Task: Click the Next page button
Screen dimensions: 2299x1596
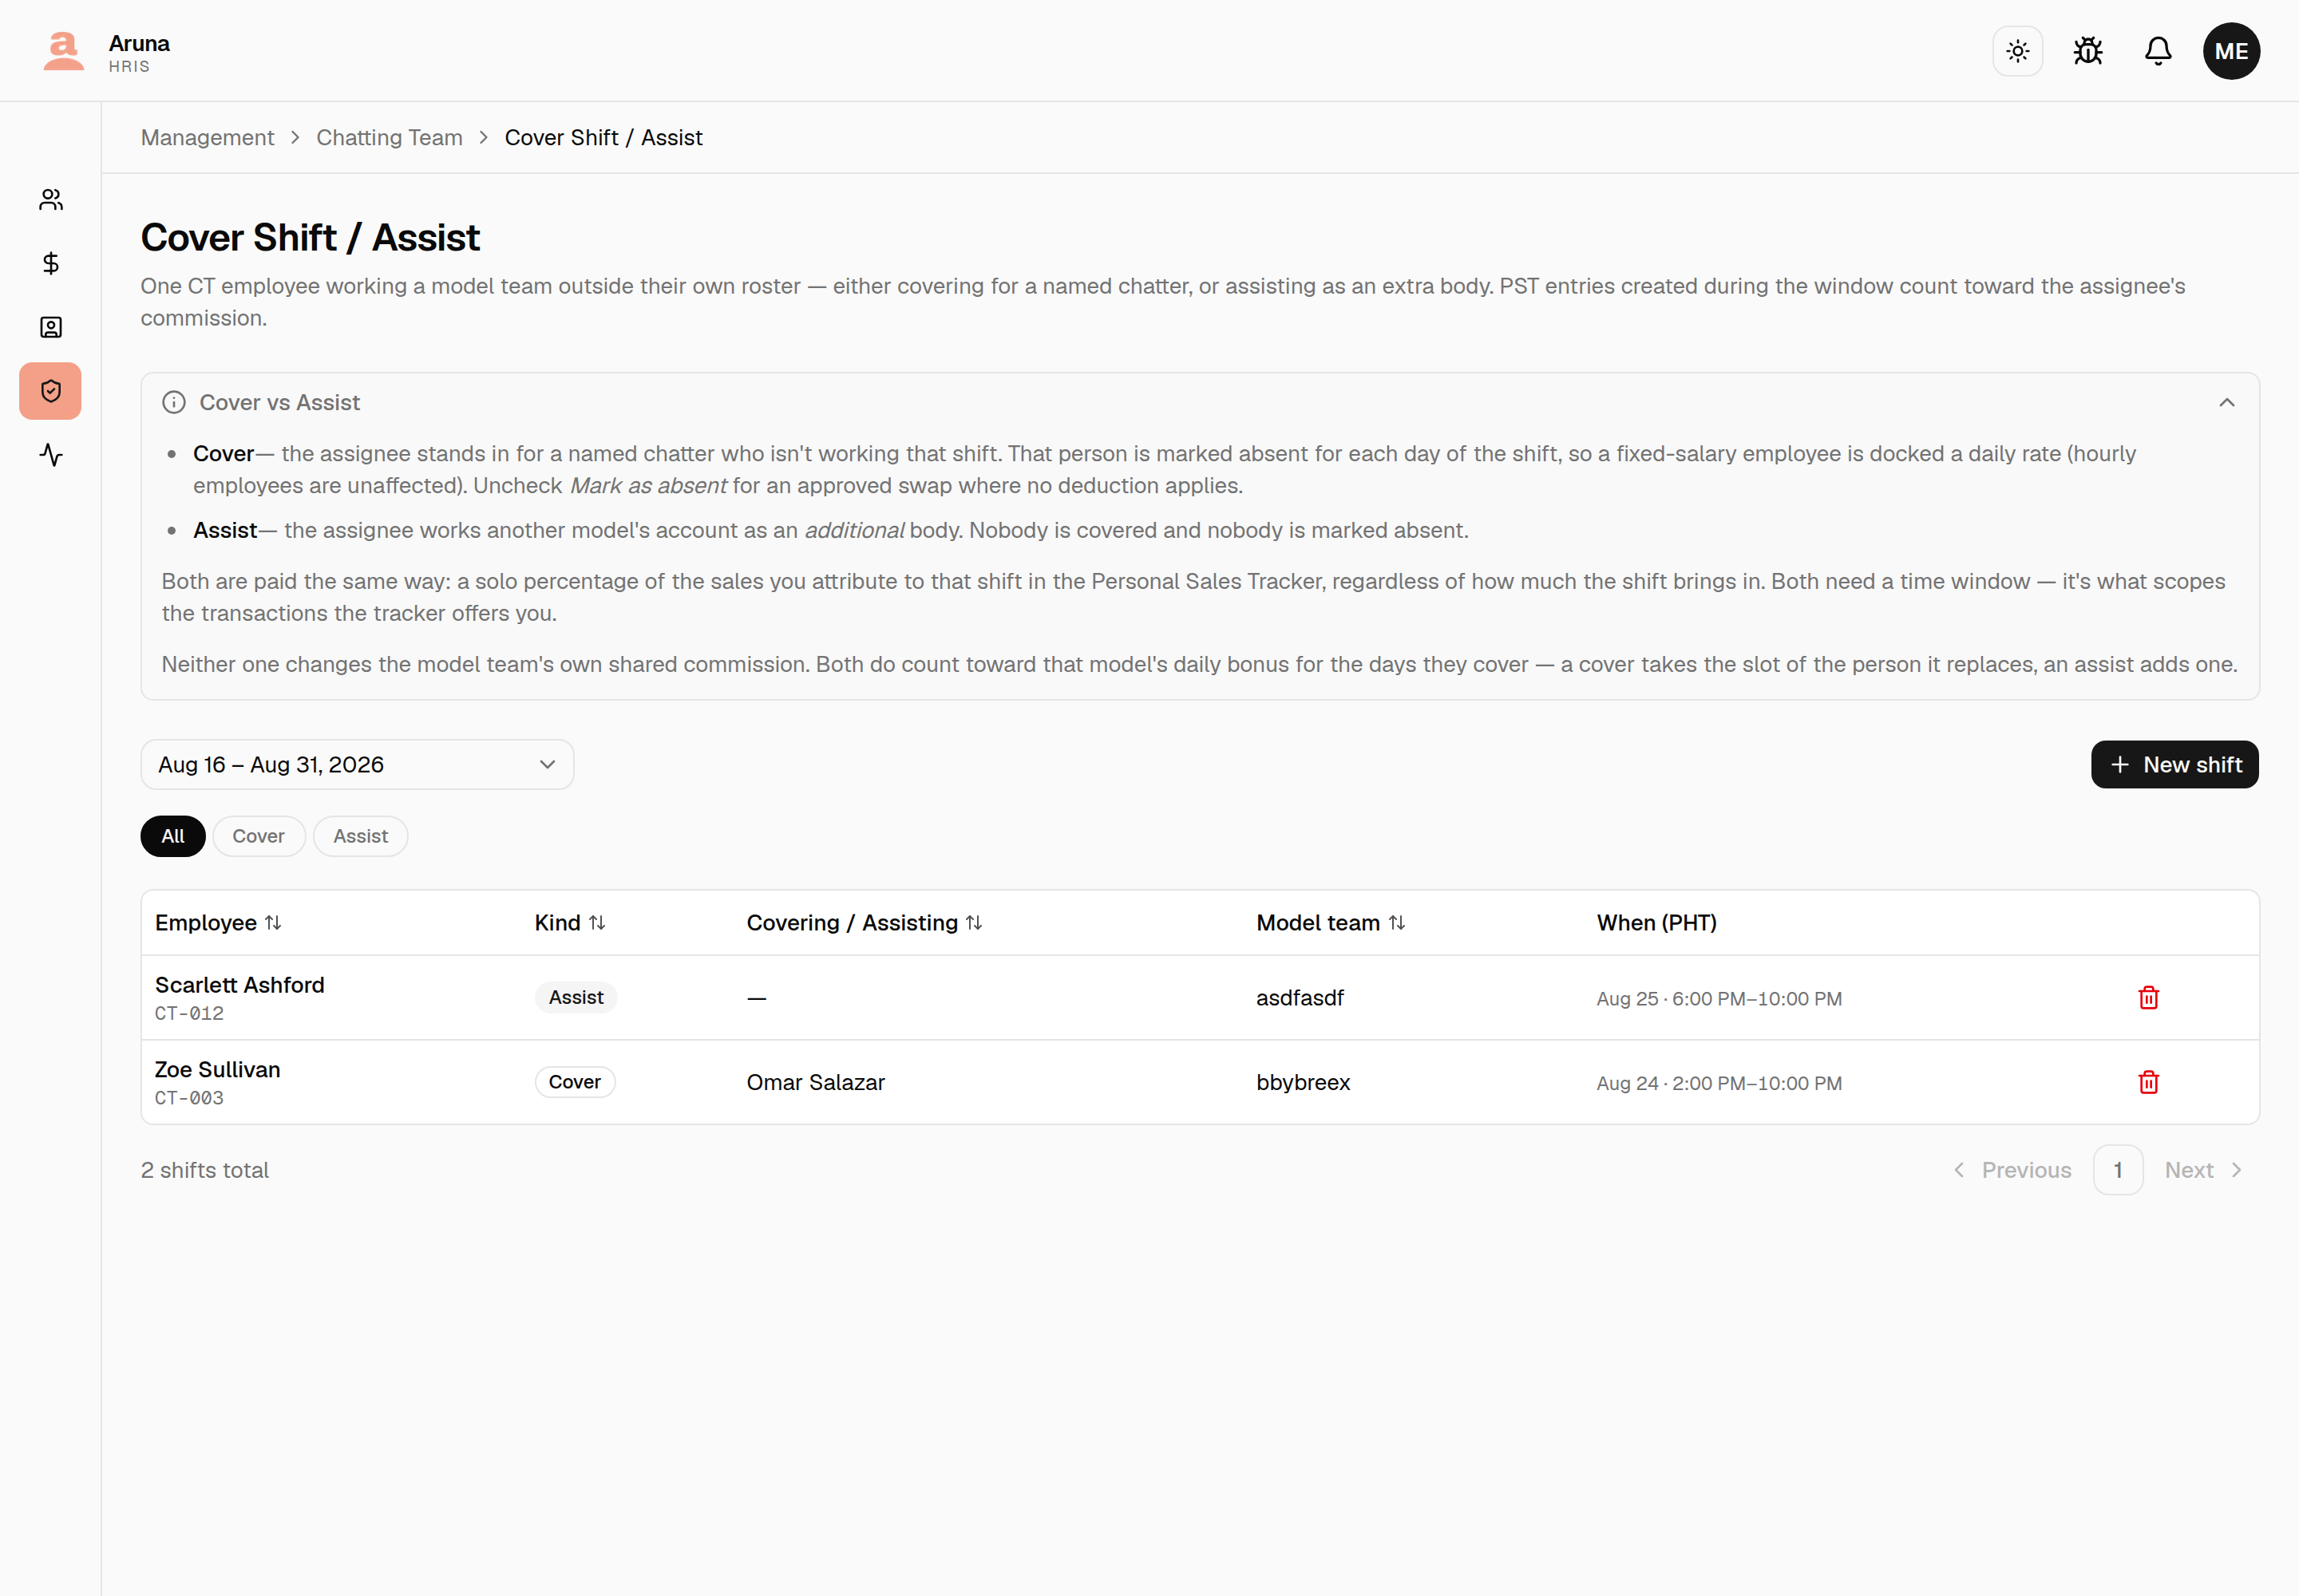Action: 2203,1170
